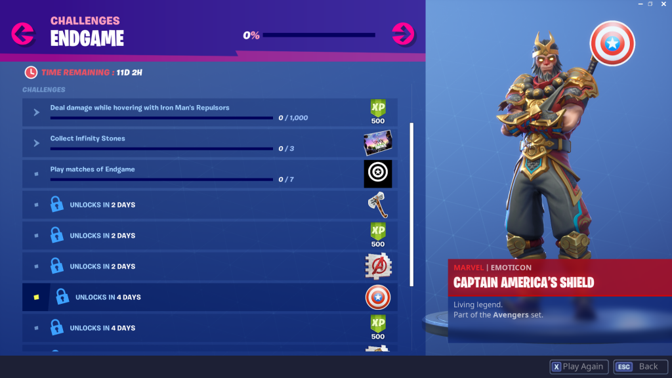This screenshot has height=378, width=672.
Task: Select the Play matches of Endgame challenge
Action: click(210, 173)
